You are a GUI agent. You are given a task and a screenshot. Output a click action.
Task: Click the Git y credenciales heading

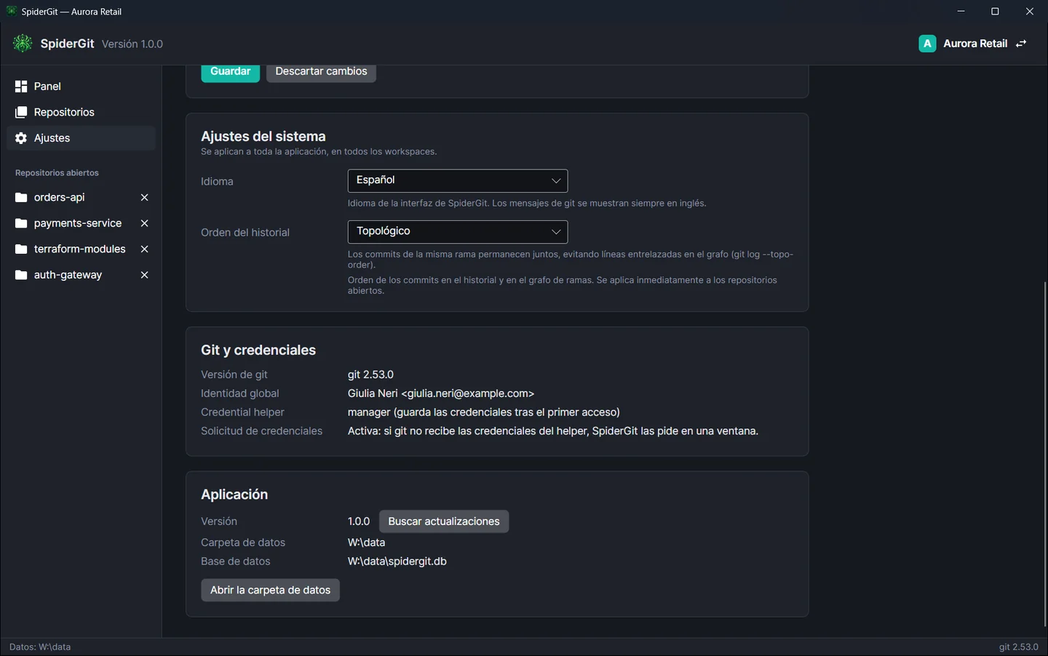(258, 351)
